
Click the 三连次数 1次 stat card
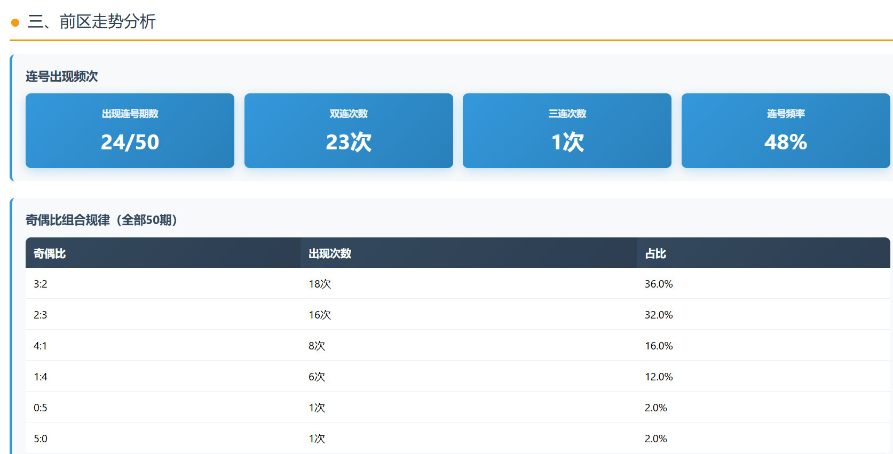[x=567, y=131]
